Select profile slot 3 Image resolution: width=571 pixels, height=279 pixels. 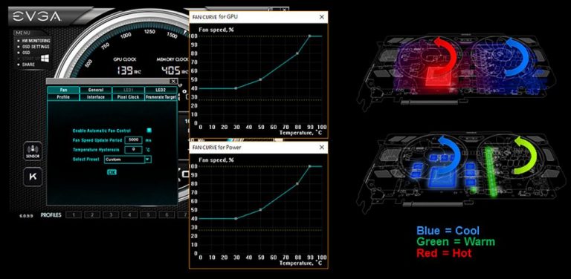[111, 215]
